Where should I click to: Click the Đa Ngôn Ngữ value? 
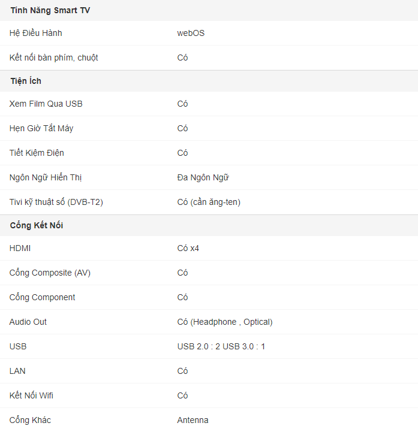click(203, 177)
